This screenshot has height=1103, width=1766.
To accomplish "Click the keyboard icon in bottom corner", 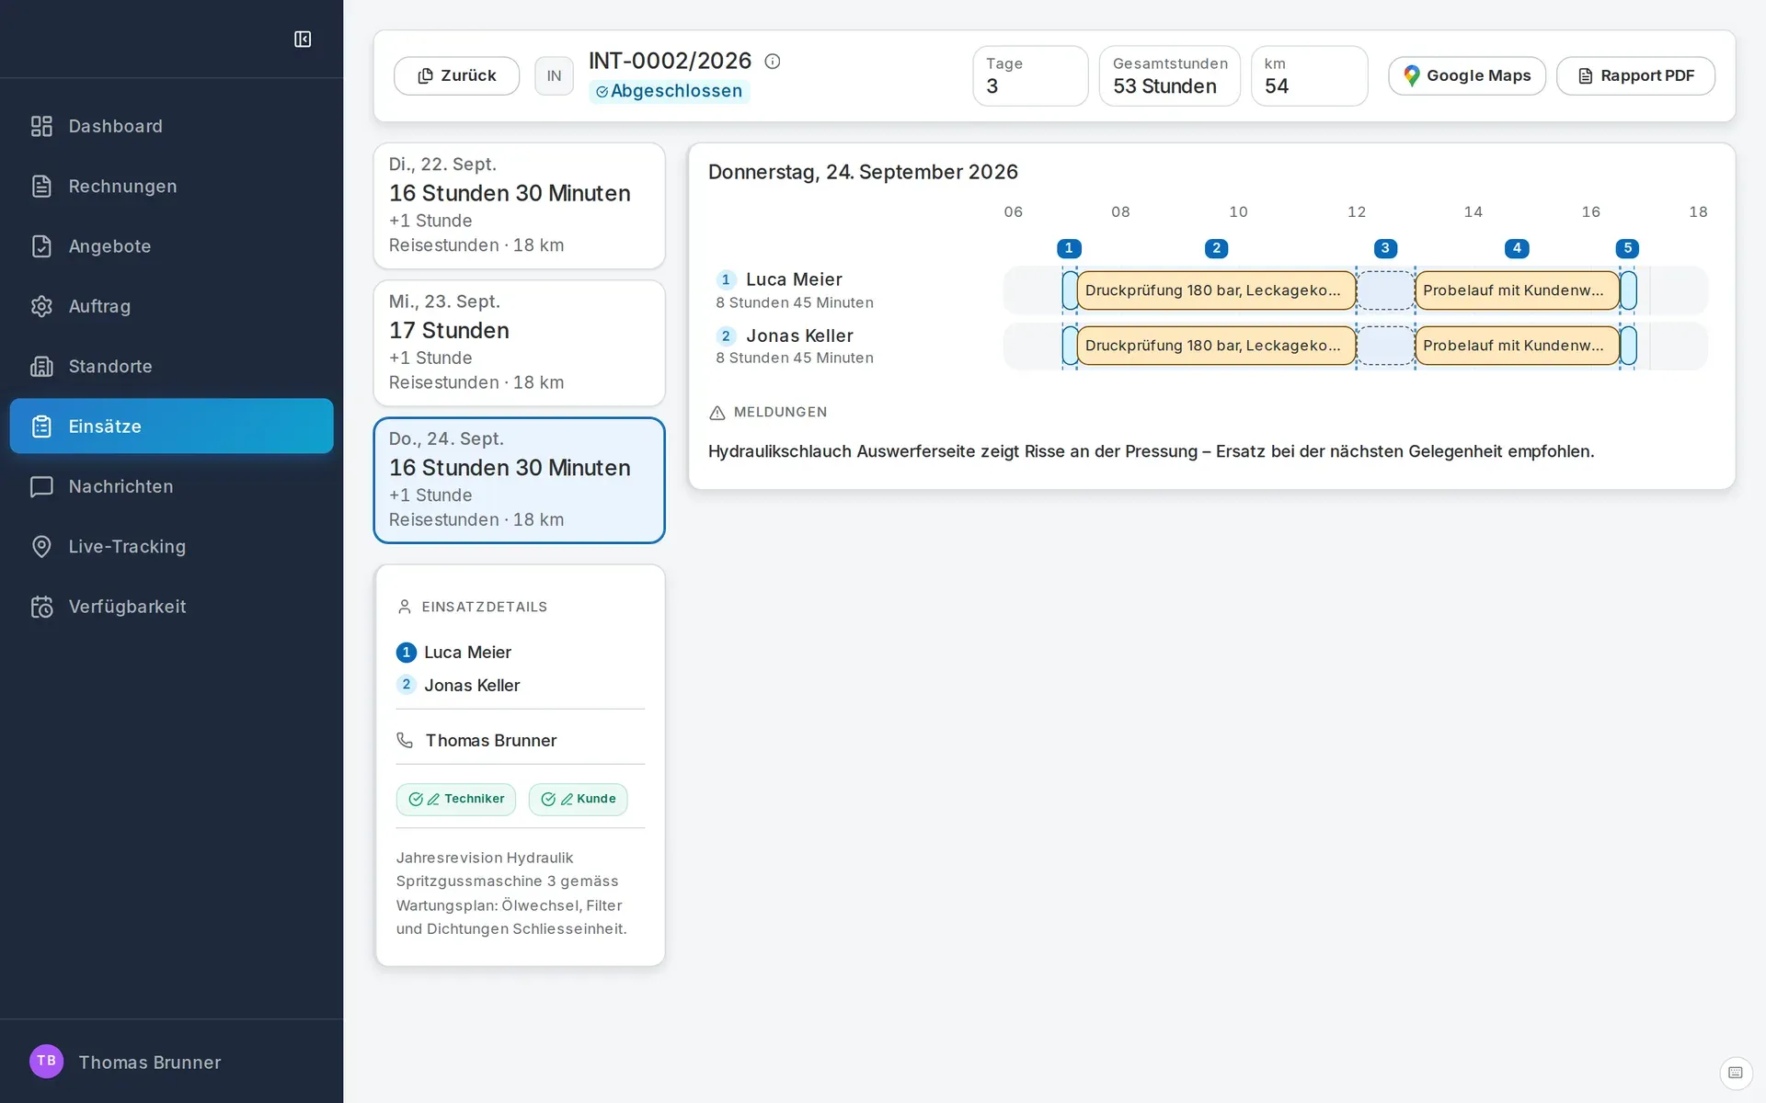I will pos(1736,1073).
